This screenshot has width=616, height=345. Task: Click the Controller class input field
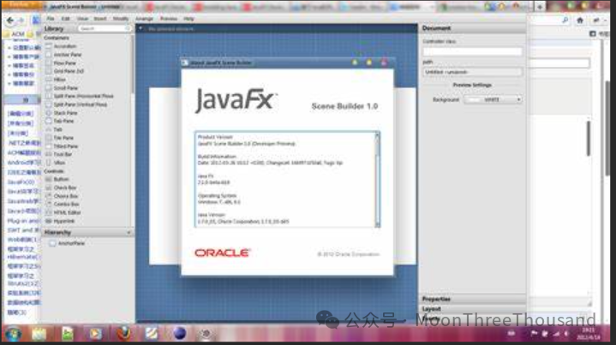pos(471,51)
